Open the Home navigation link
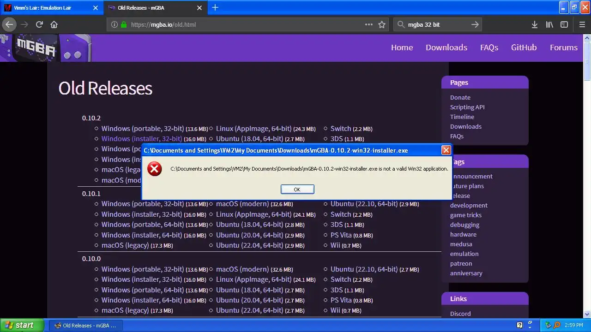Viewport: 591px width, 332px height. [x=402, y=47]
